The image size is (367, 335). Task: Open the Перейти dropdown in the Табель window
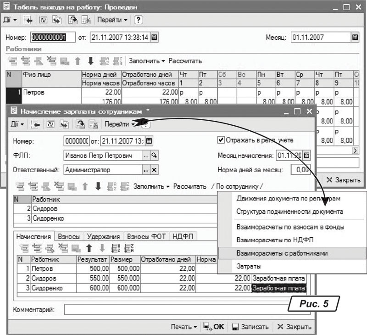coord(112,20)
